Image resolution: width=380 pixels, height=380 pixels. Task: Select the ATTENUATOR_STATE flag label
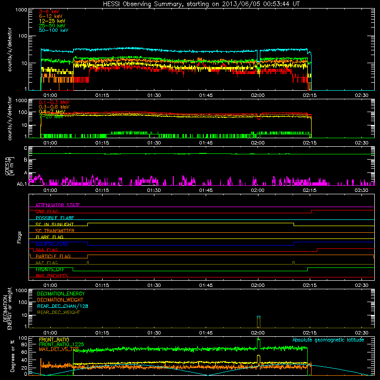tap(57, 205)
